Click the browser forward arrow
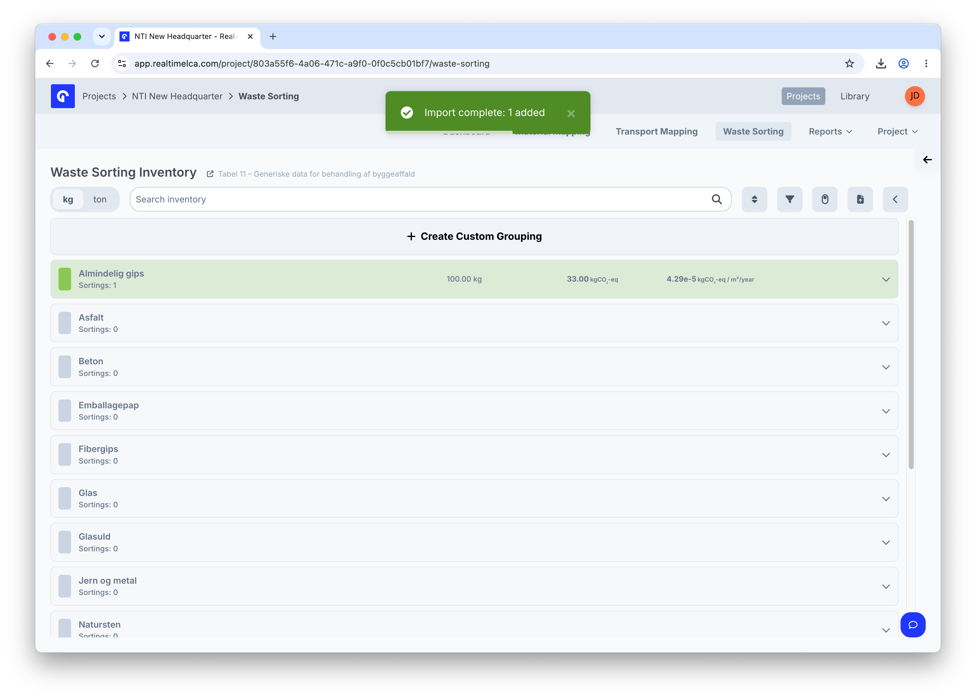 [72, 64]
